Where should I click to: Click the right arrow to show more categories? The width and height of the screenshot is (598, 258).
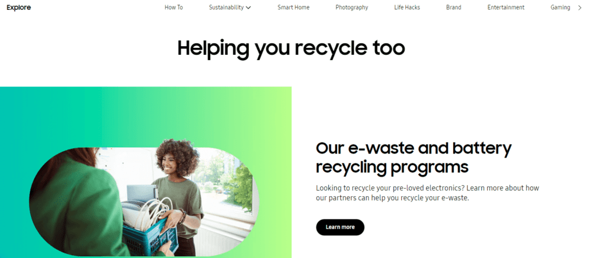pos(580,8)
